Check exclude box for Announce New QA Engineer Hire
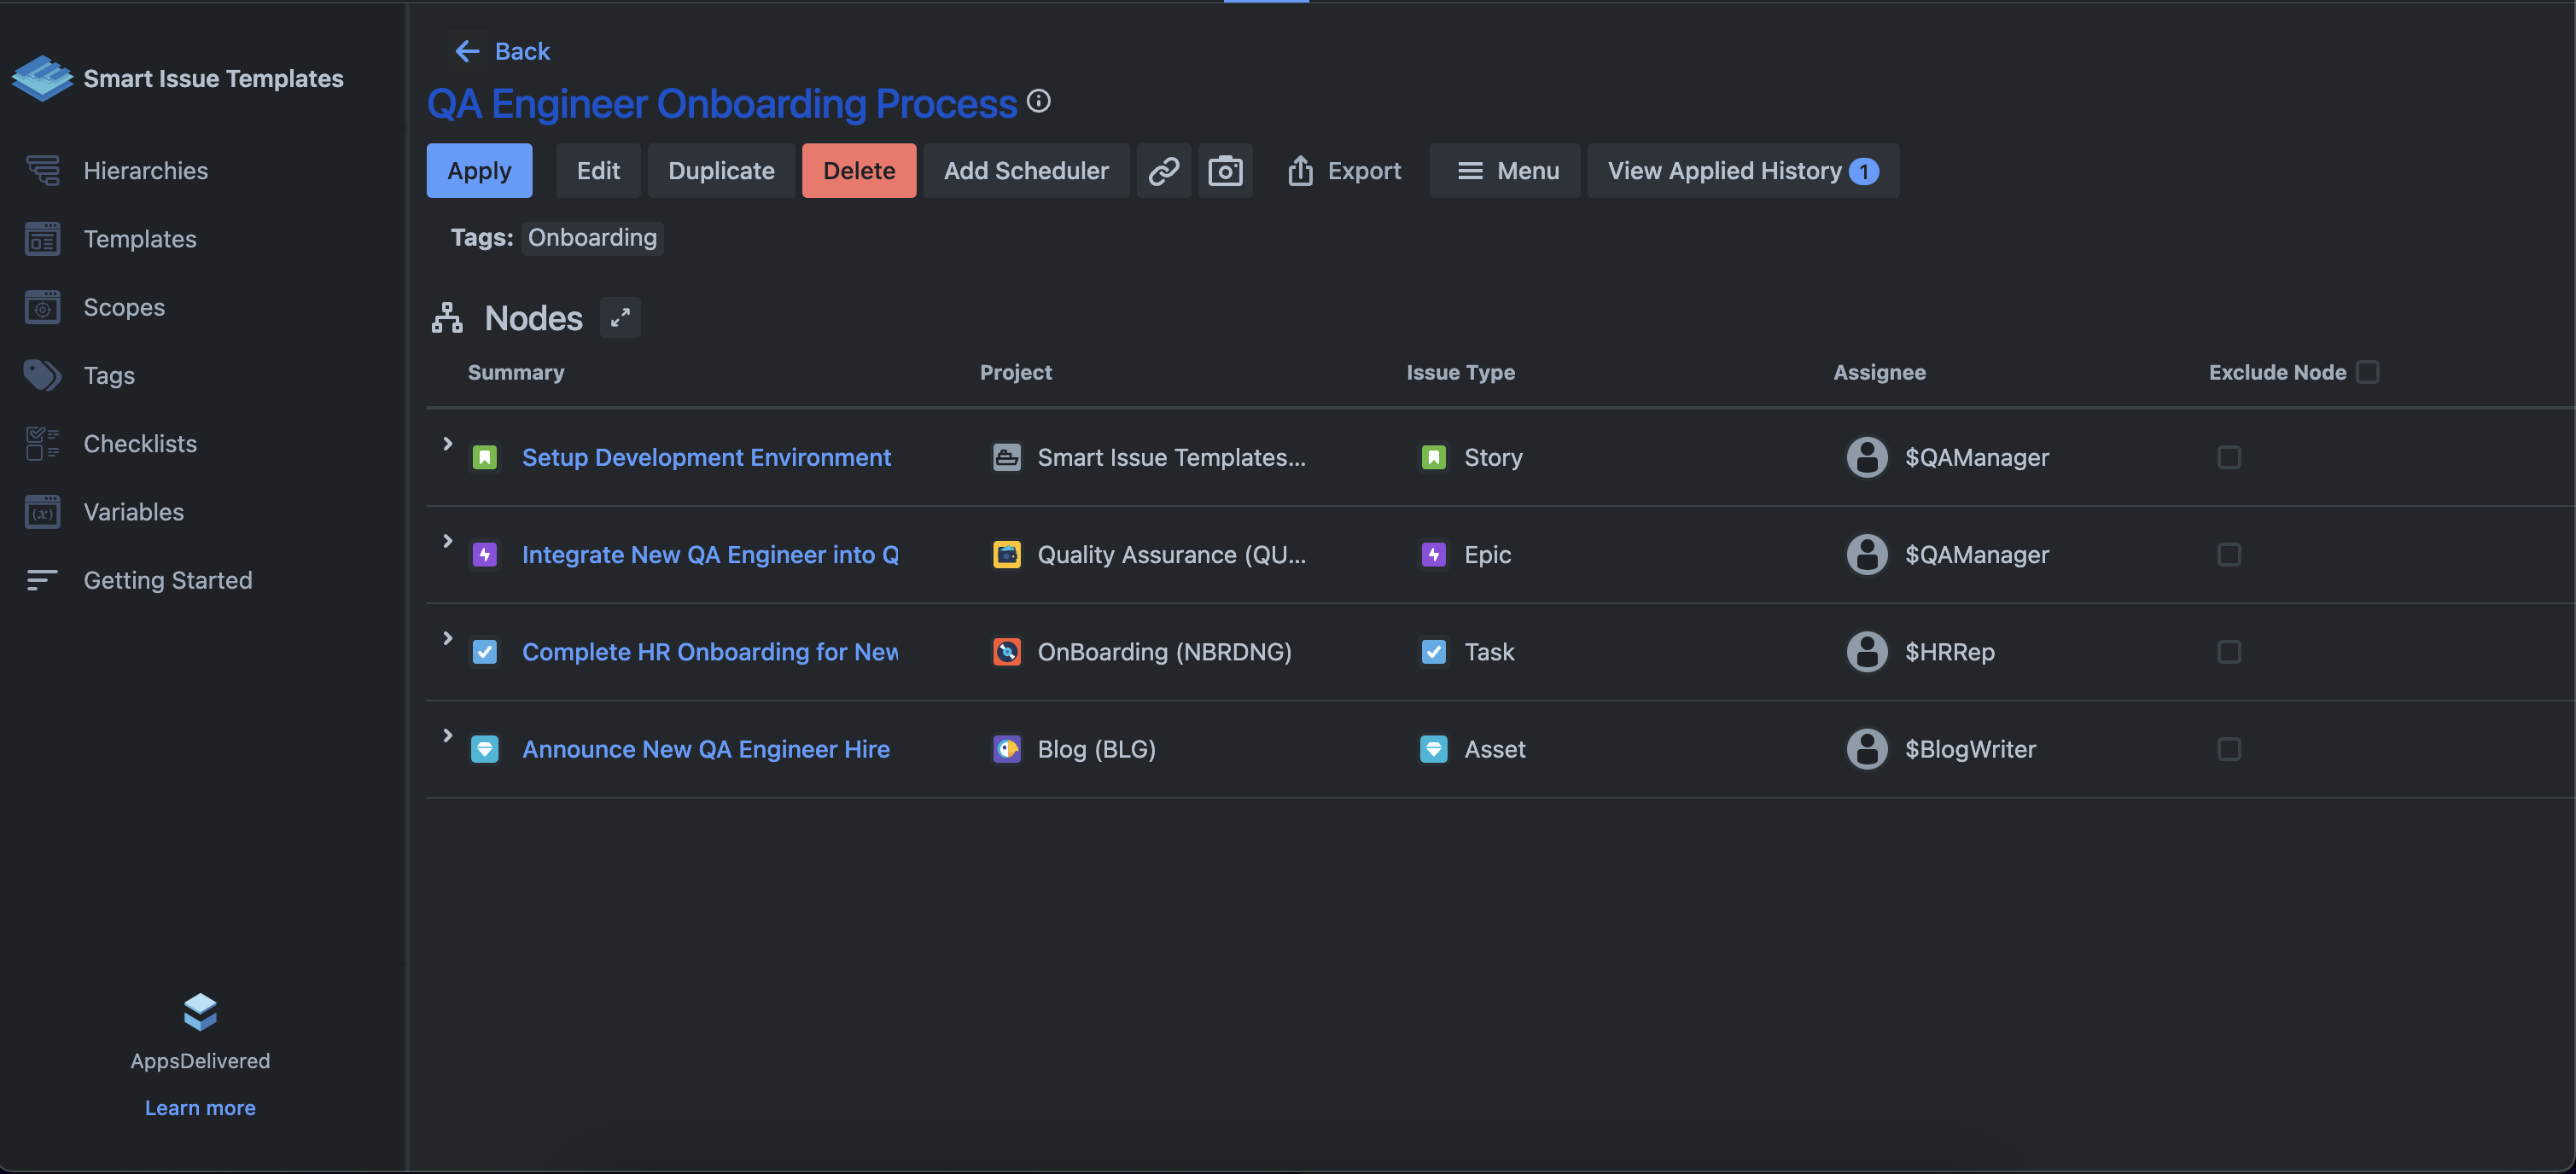Image resolution: width=2576 pixels, height=1174 pixels. point(2228,749)
